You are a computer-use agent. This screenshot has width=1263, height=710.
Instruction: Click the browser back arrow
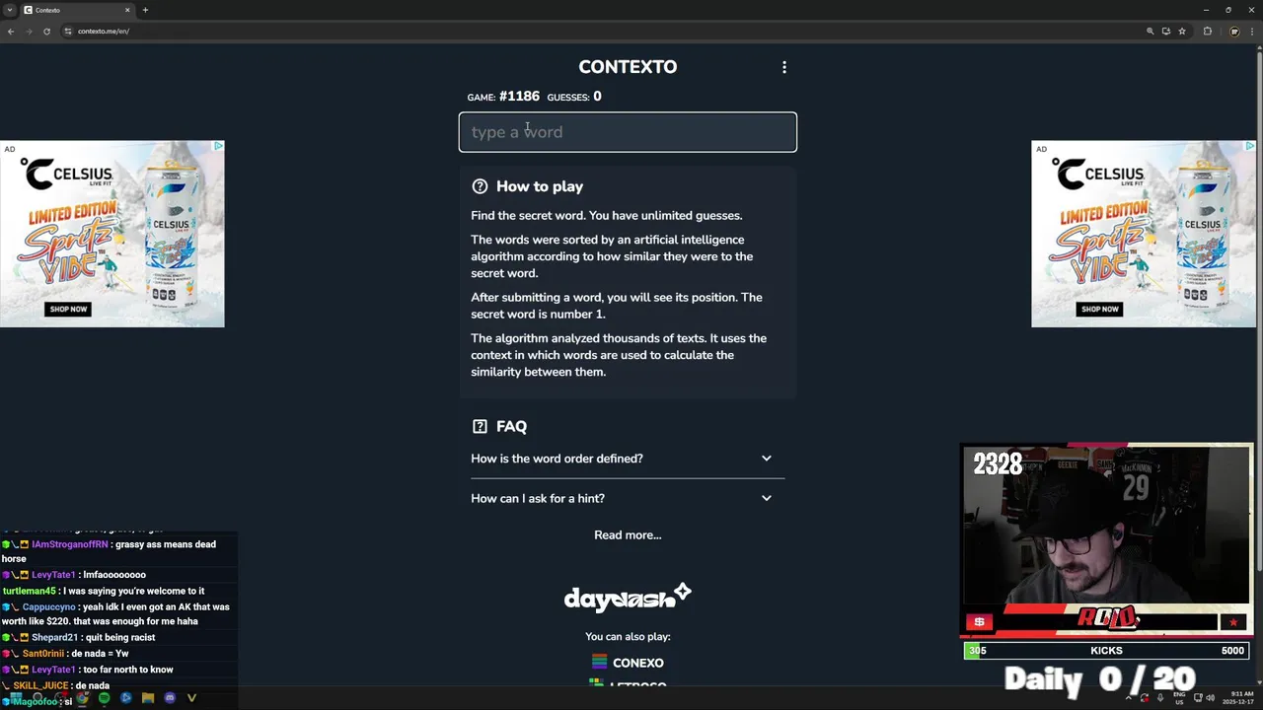click(x=11, y=31)
